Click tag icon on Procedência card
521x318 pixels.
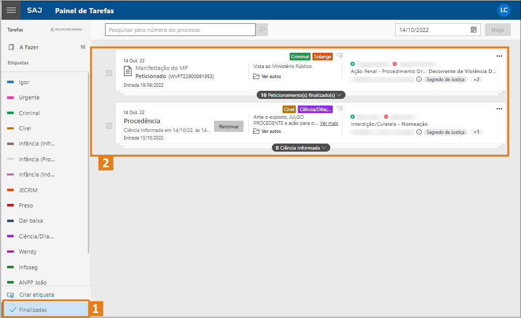tap(340, 108)
